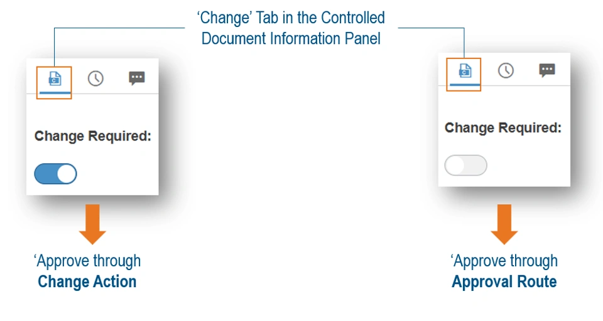
Task: Open the clock History tab in the enabled-switch panel
Action: click(95, 79)
